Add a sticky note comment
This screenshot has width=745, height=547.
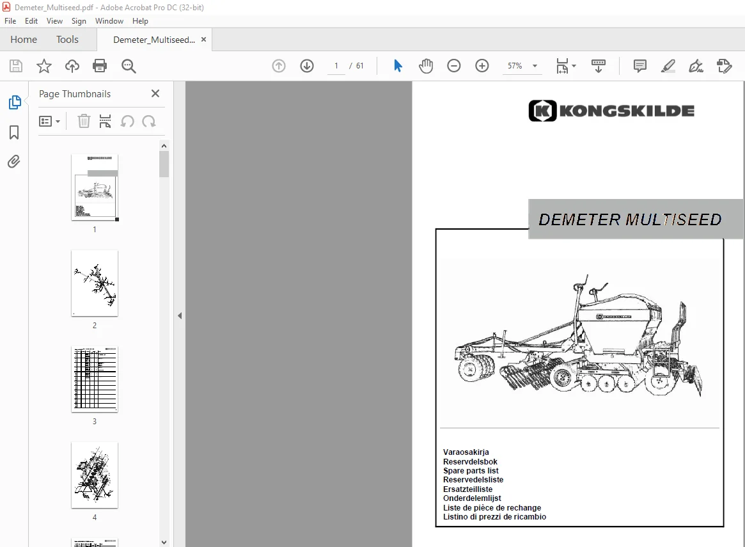pyautogui.click(x=640, y=66)
